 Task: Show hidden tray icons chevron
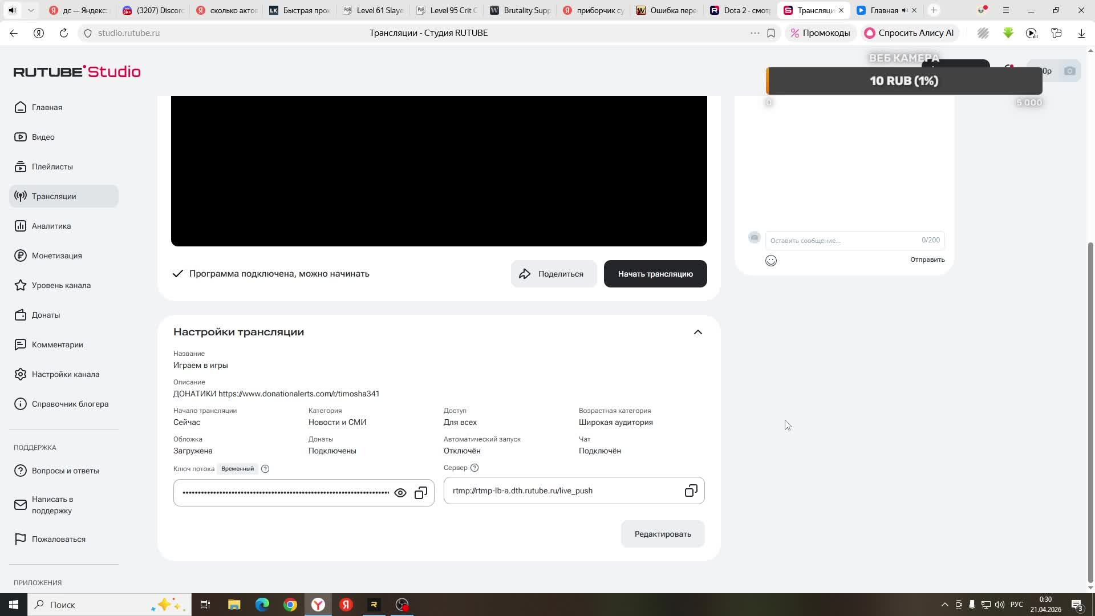click(x=944, y=605)
